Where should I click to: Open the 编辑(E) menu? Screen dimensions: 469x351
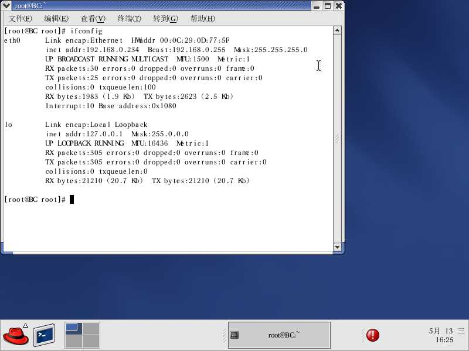pyautogui.click(x=56, y=19)
